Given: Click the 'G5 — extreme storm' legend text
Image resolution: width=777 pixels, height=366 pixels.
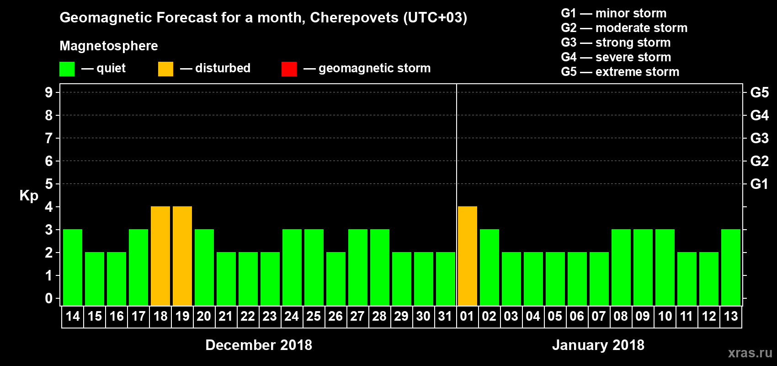Looking at the screenshot, I should pyautogui.click(x=620, y=72).
